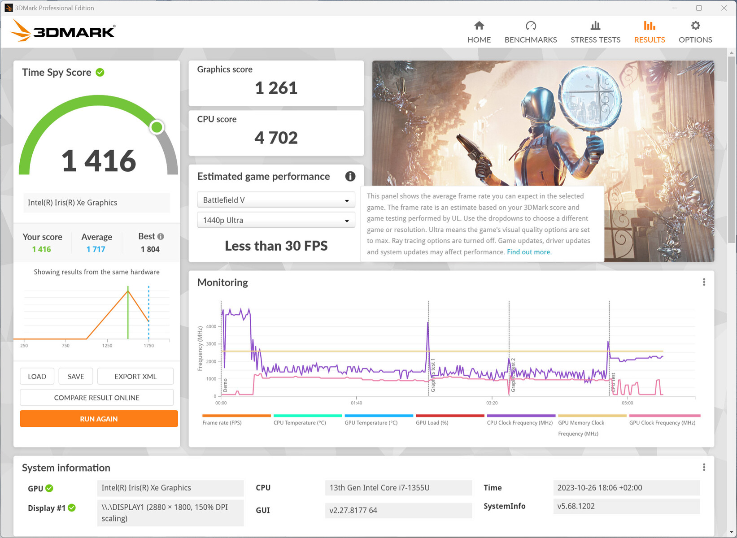Viewport: 737px width, 538px height.
Task: Toggle Frame rate (FPS) orange legend swatch
Action: pos(236,416)
